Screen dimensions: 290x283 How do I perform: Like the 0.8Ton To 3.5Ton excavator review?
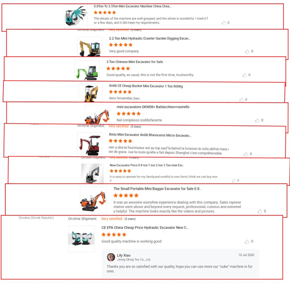tap(223, 23)
